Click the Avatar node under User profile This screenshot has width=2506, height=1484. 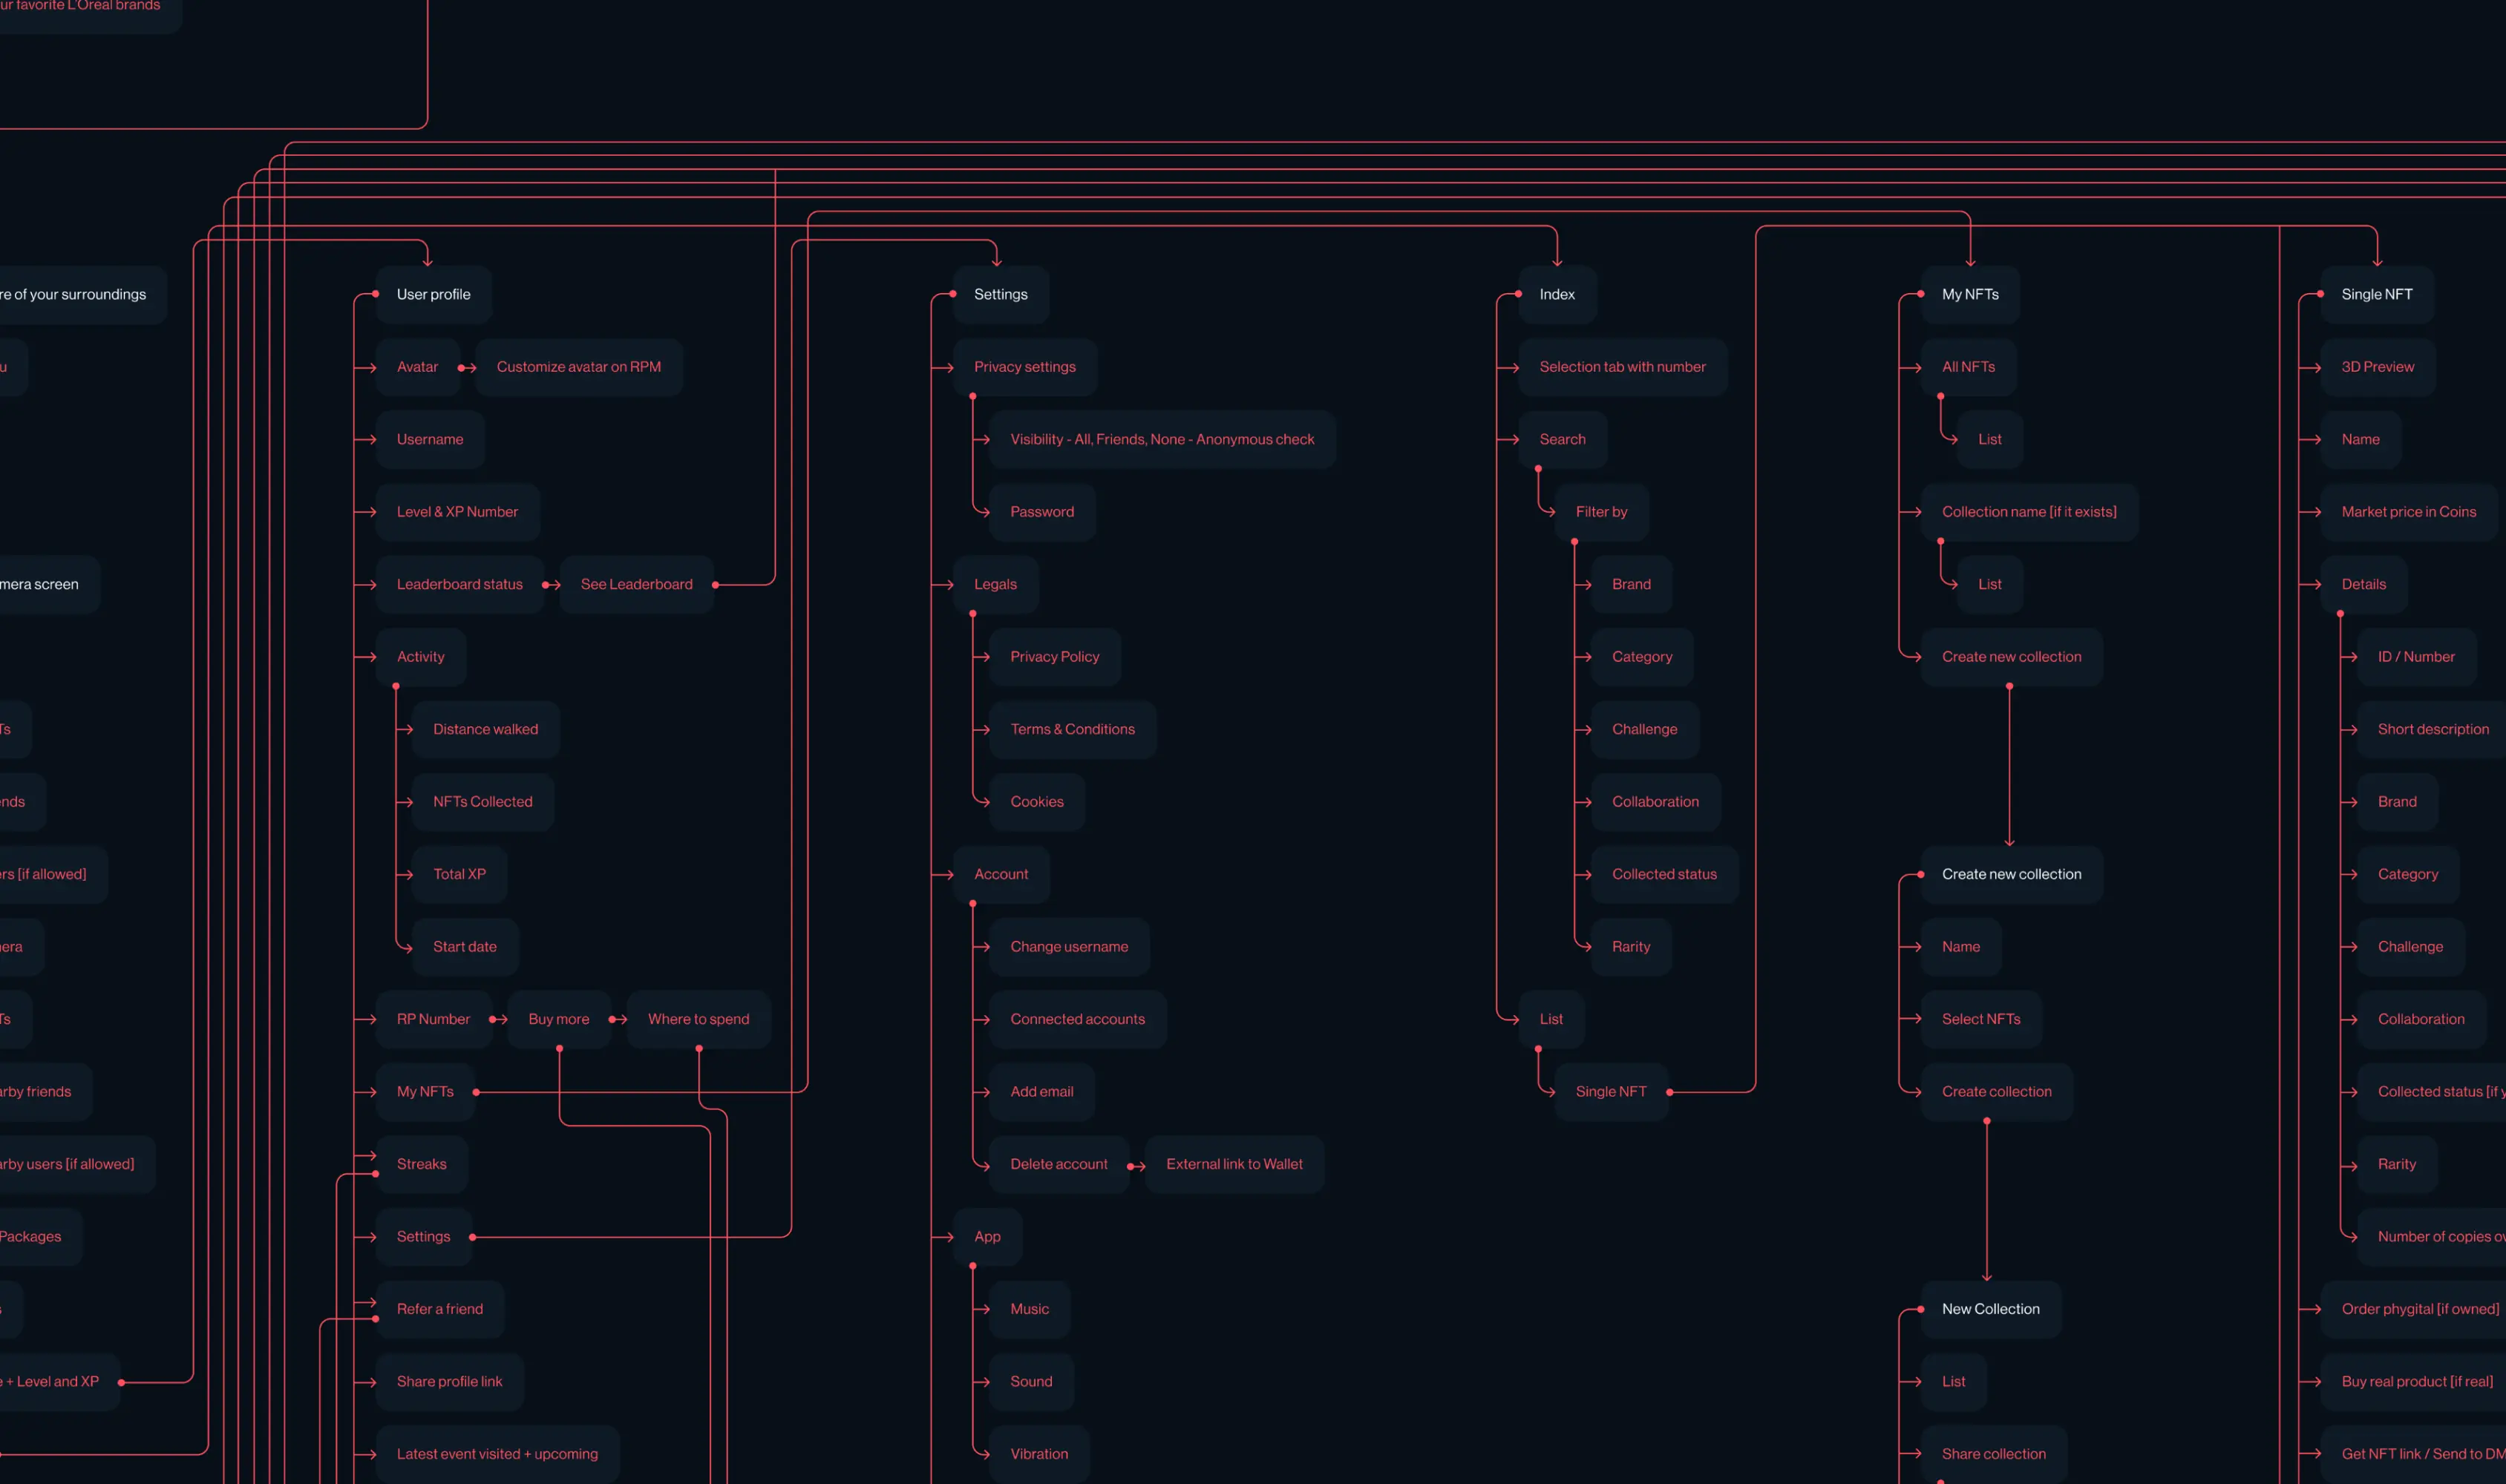coord(417,367)
